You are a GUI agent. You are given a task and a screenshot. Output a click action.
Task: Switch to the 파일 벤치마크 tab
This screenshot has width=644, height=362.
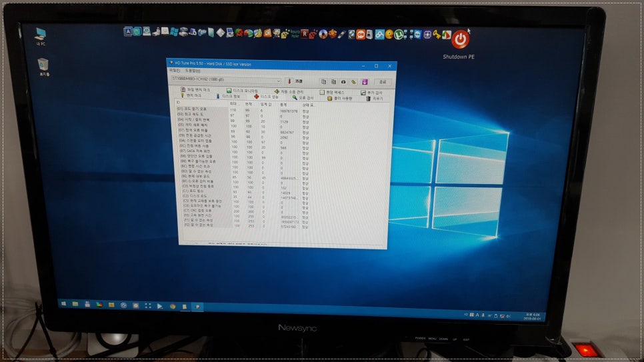pos(195,89)
